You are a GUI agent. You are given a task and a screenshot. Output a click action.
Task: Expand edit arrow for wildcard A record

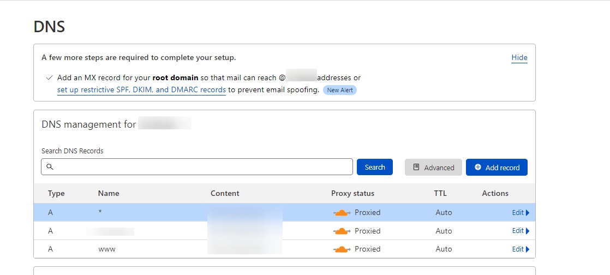tap(528, 213)
